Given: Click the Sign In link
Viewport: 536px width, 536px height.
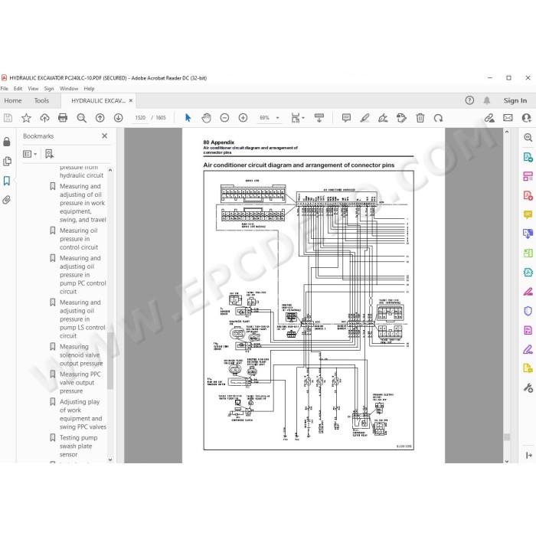Looking at the screenshot, I should click(515, 100).
